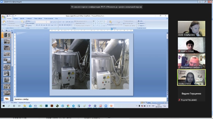The height and width of the screenshot is (119, 213).
Task: Open Photoshop from the taskbar
Action: [46, 106]
